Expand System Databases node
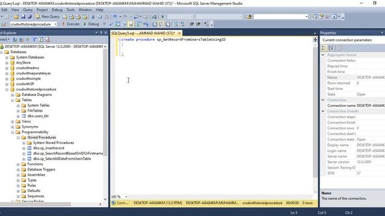The image size is (385, 216). pyautogui.click(x=7, y=58)
